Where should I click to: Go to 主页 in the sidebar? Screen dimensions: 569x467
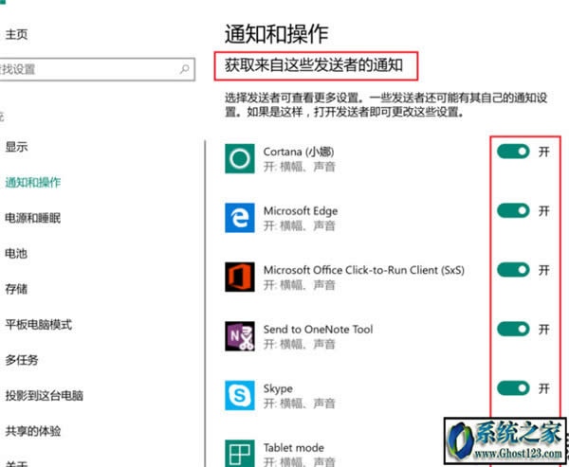click(x=16, y=34)
